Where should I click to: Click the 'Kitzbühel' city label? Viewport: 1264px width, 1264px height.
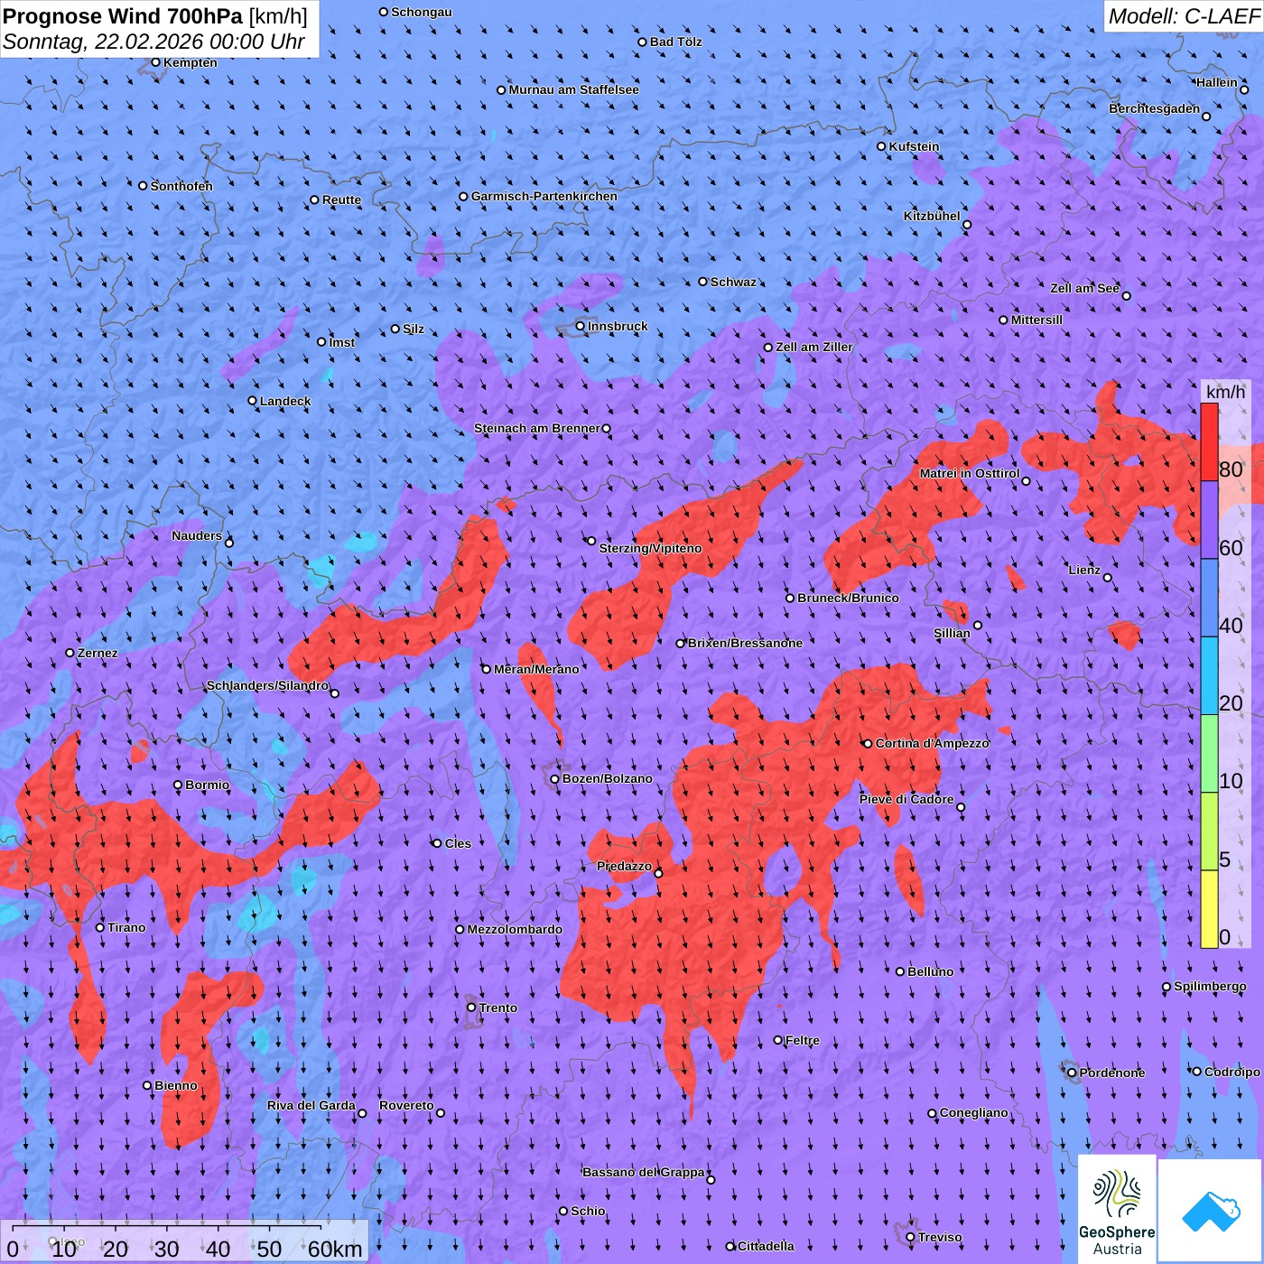(x=932, y=216)
